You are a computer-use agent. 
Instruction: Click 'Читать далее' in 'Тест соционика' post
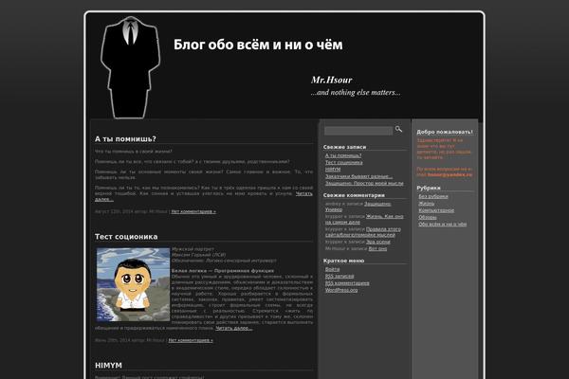point(233,328)
